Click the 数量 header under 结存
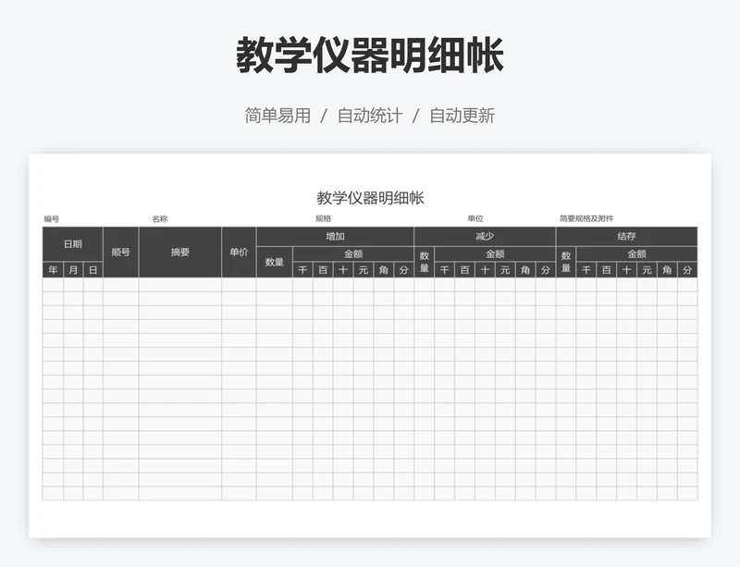This screenshot has width=740, height=567. click(566, 262)
